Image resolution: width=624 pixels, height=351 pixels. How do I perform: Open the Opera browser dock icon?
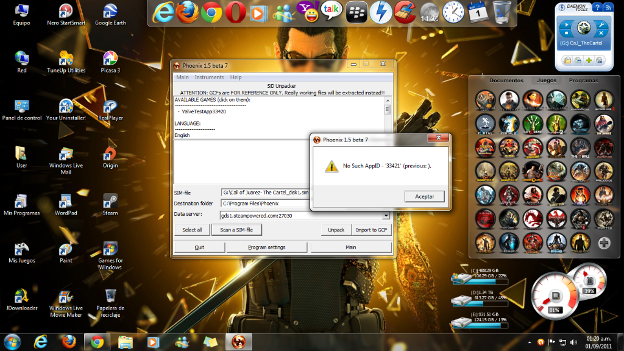click(235, 12)
